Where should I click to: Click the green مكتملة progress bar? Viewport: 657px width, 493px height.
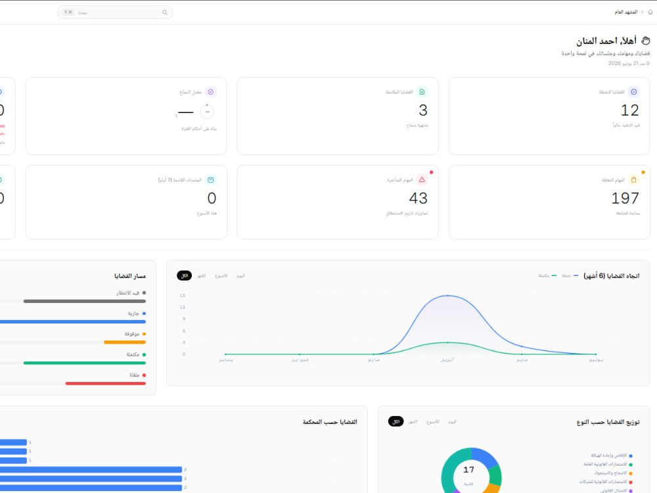click(x=85, y=363)
